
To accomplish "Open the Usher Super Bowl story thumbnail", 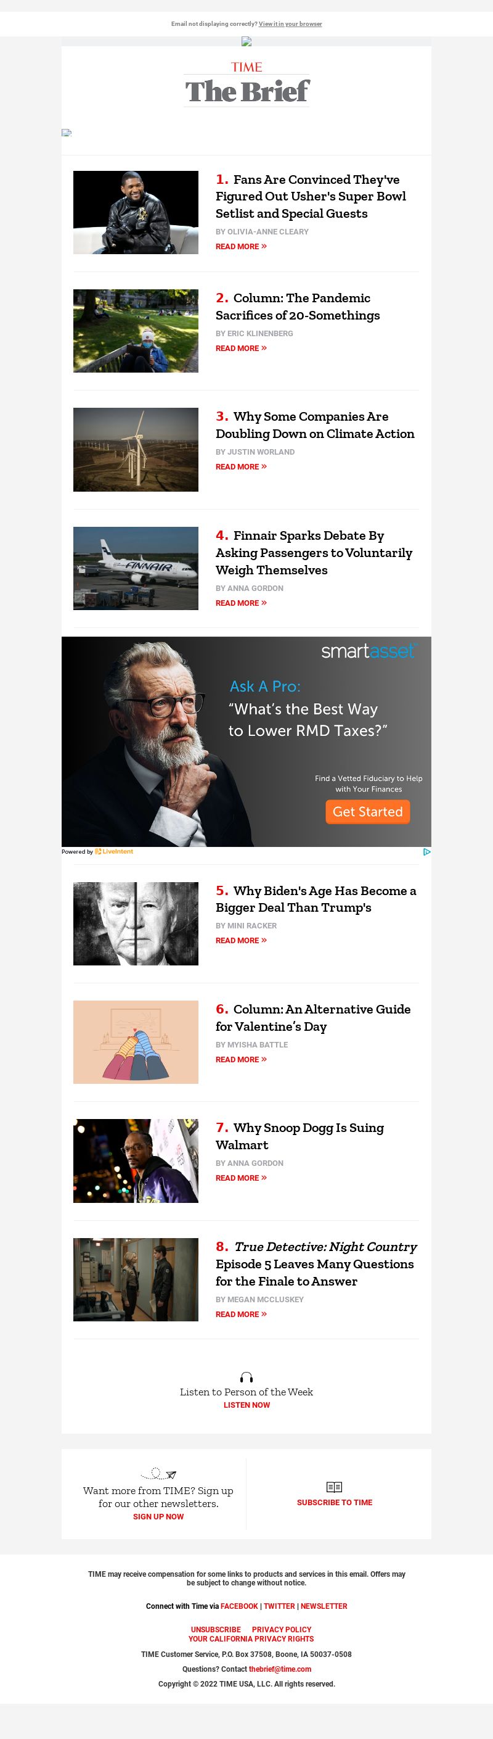I will tap(136, 213).
